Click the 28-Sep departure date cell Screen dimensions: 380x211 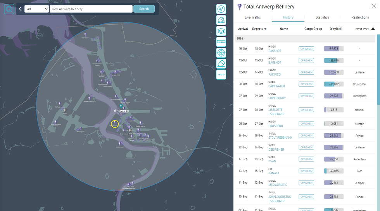click(259, 135)
